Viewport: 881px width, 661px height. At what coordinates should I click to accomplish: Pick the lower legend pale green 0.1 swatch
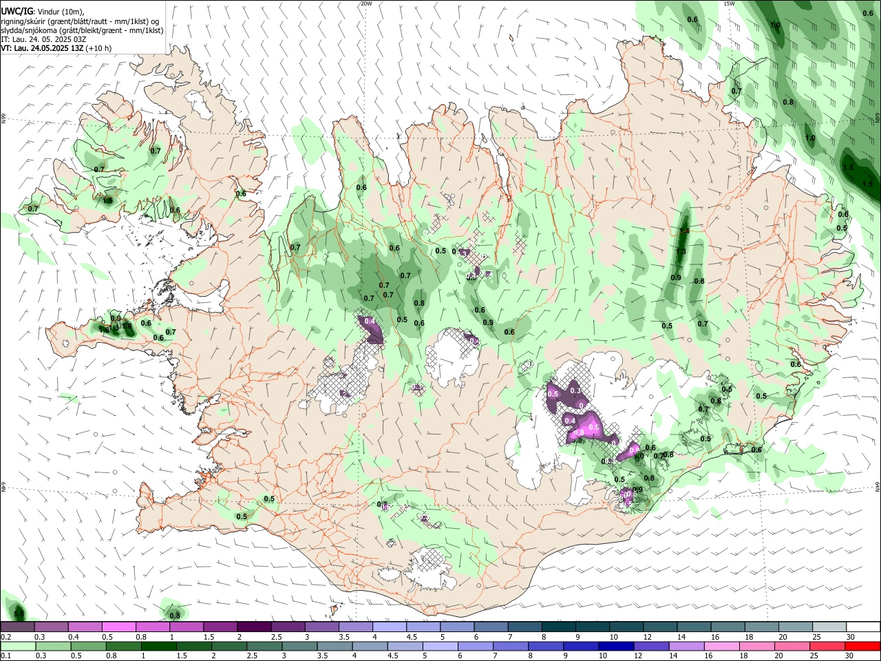(17, 646)
